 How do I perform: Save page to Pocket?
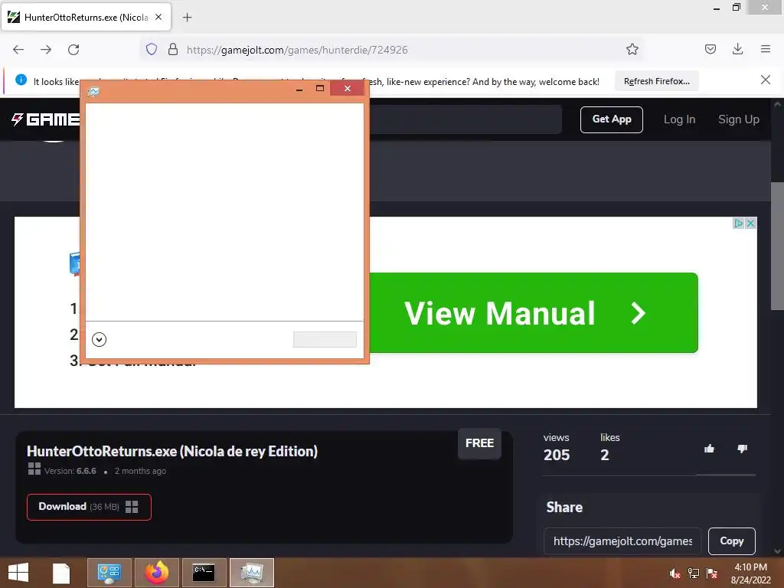pos(710,49)
